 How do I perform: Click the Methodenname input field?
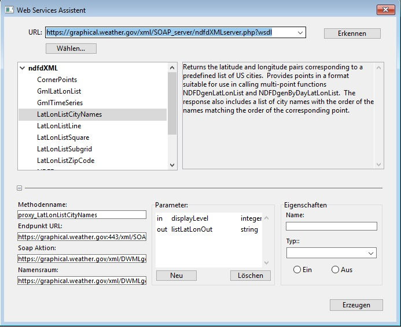click(82, 215)
